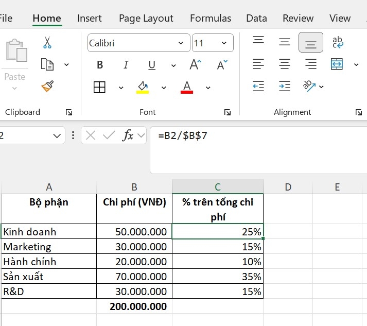Open Paste options arrow below Paste
The image size is (367, 326).
coord(14,89)
